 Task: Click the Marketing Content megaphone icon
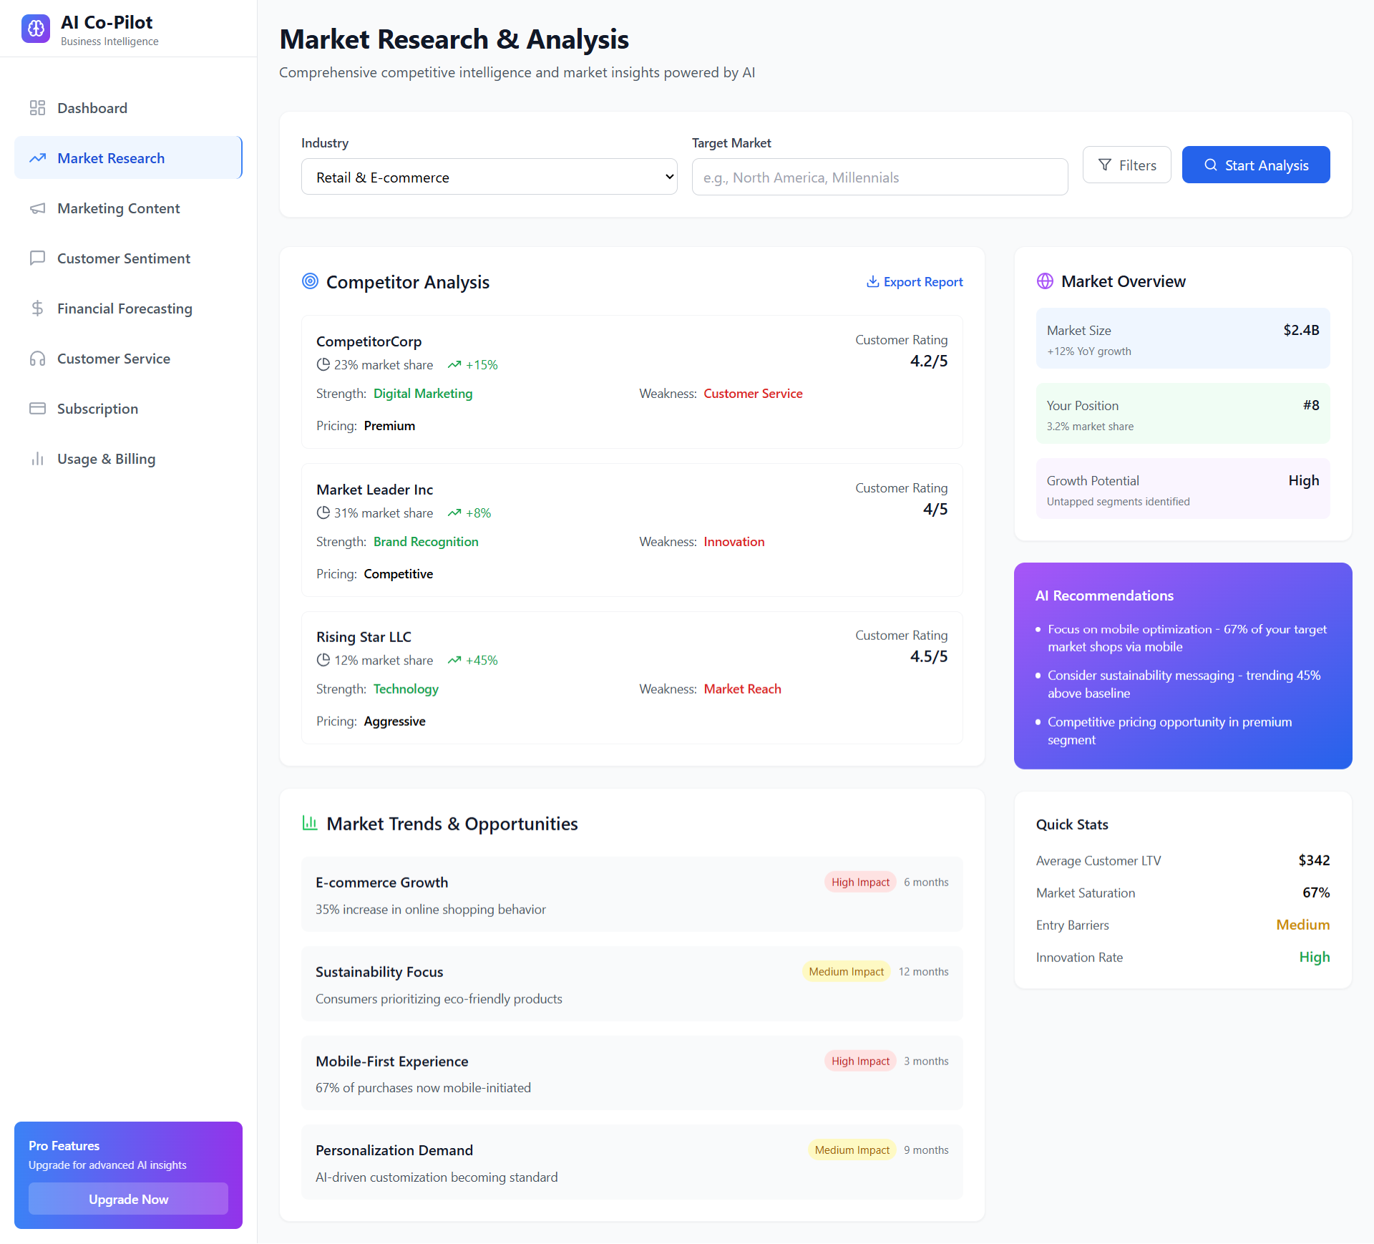[37, 208]
